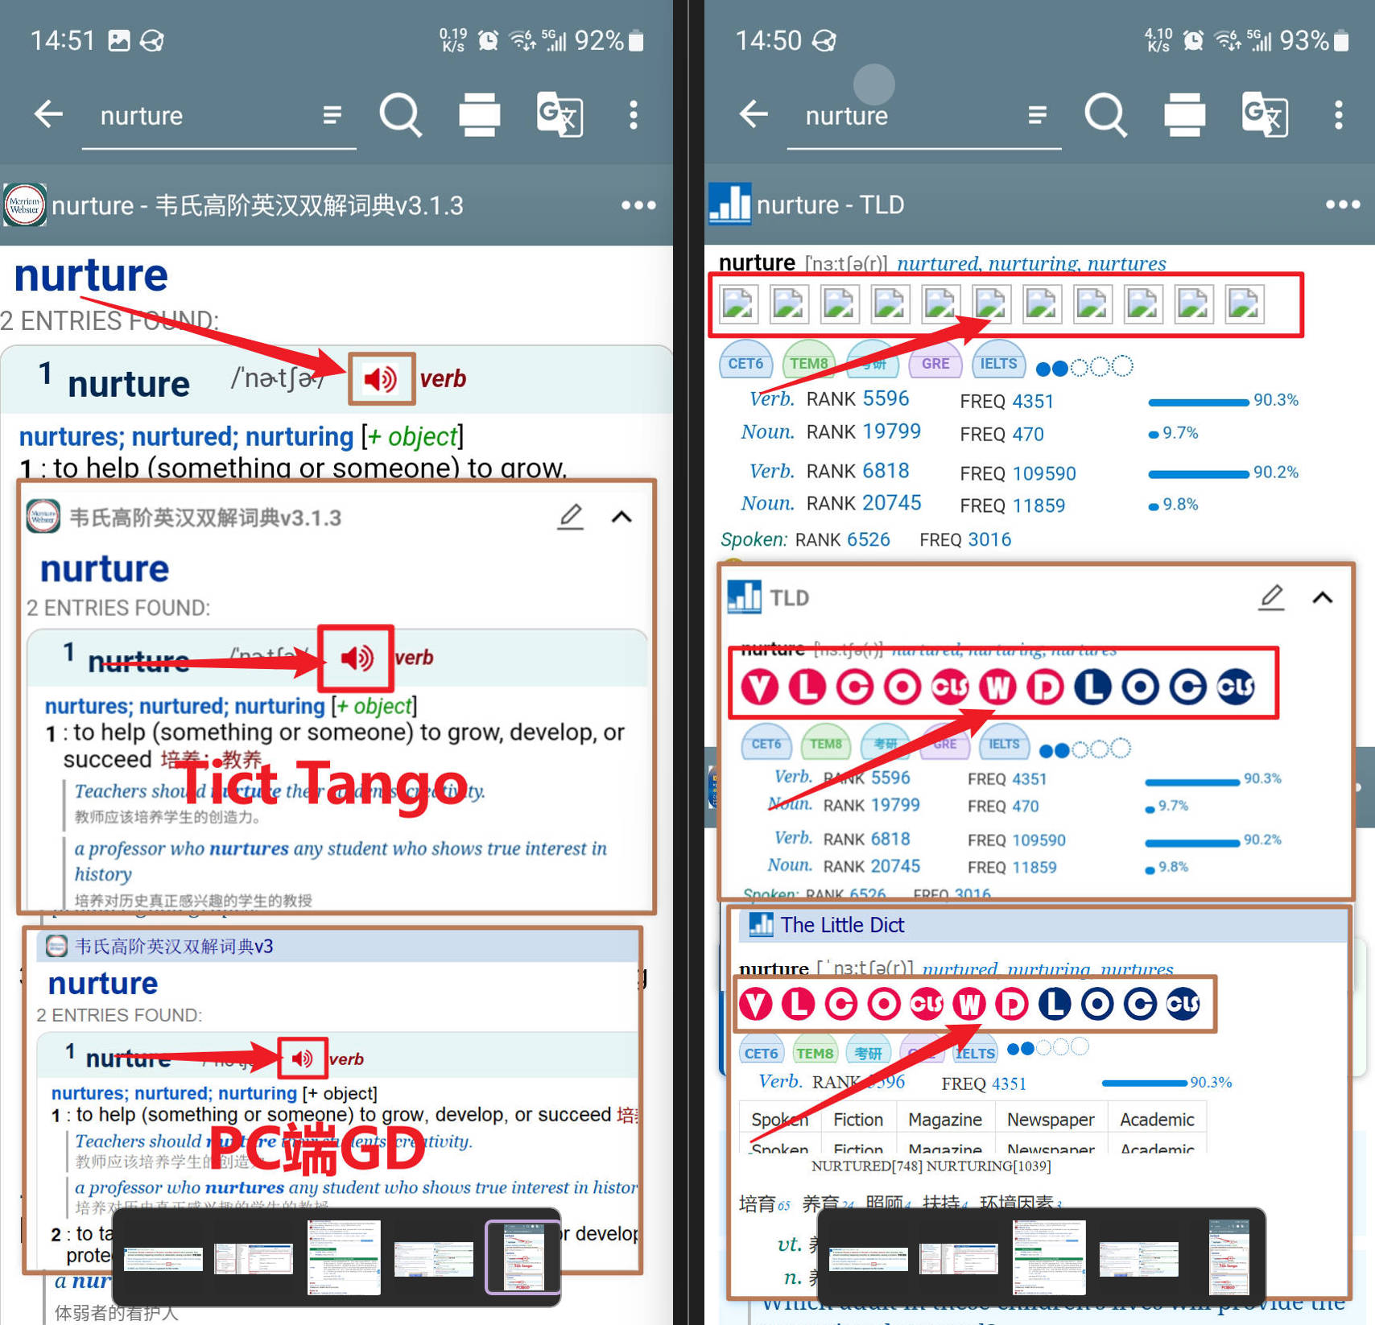Open the history list icon on right screen
The width and height of the screenshot is (1375, 1325).
(x=1038, y=115)
